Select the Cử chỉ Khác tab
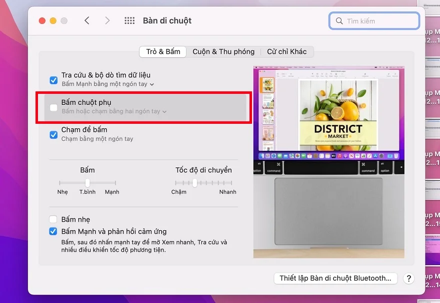The image size is (440, 303). [288, 51]
